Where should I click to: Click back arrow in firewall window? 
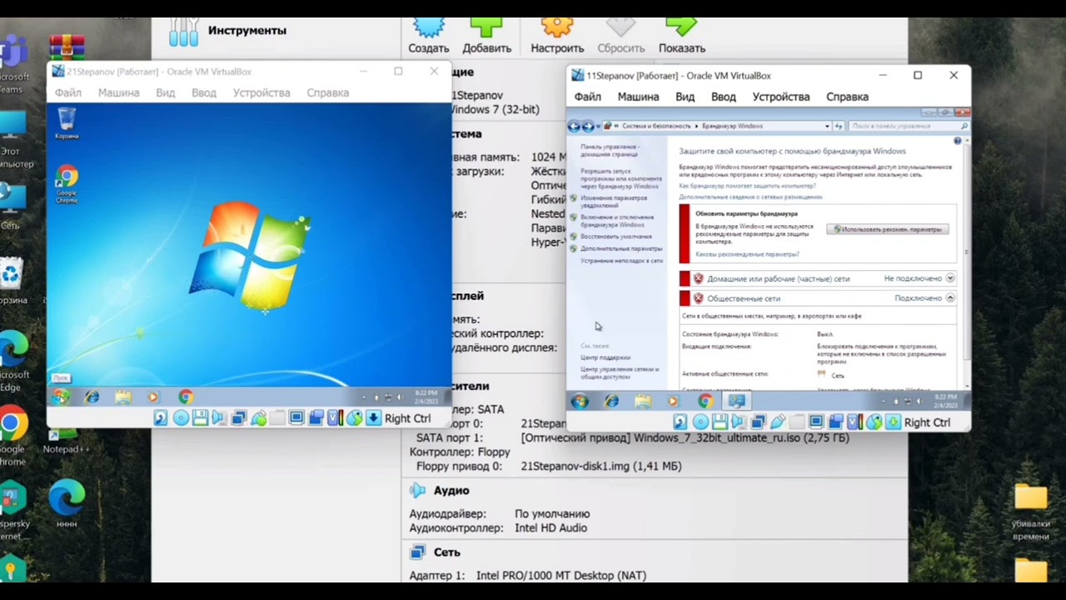point(574,126)
